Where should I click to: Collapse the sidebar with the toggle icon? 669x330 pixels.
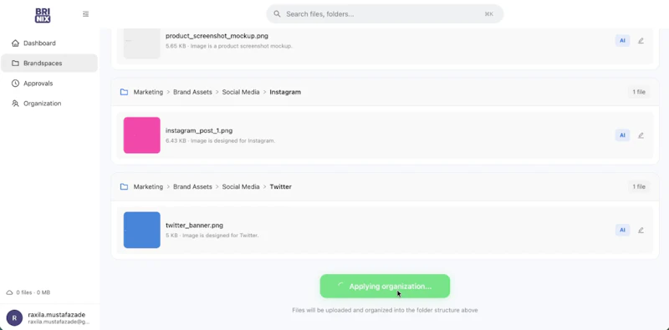coord(86,14)
